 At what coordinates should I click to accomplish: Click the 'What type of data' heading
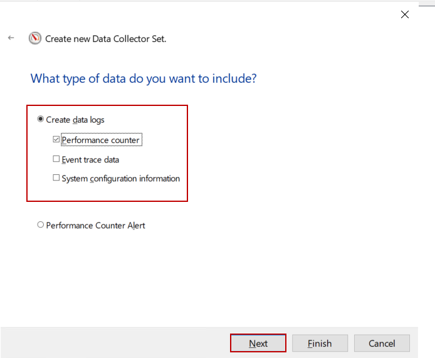coord(144,79)
